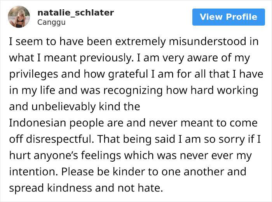The width and height of the screenshot is (272, 202).
Task: Click the word 'misunderstood' in the caption
Action: [207, 41]
